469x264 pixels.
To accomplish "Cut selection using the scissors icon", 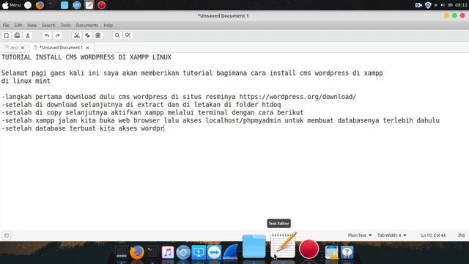I will coord(76,36).
